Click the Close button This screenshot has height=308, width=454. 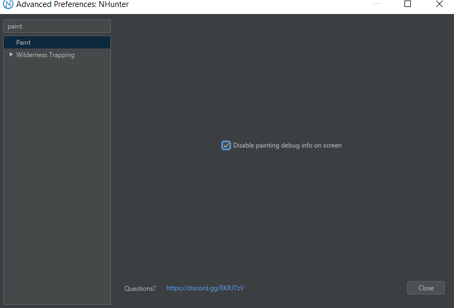point(425,288)
